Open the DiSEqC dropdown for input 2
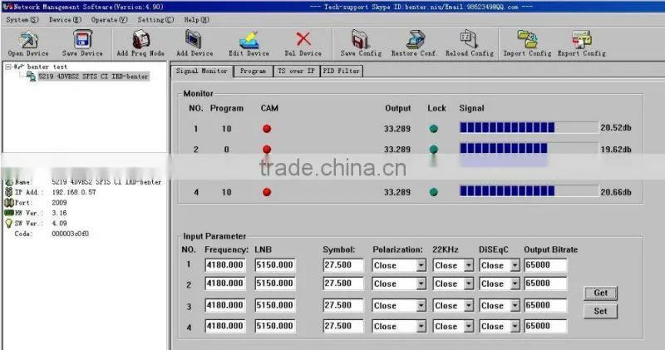Screen dimensions: 665x350 click(515, 283)
